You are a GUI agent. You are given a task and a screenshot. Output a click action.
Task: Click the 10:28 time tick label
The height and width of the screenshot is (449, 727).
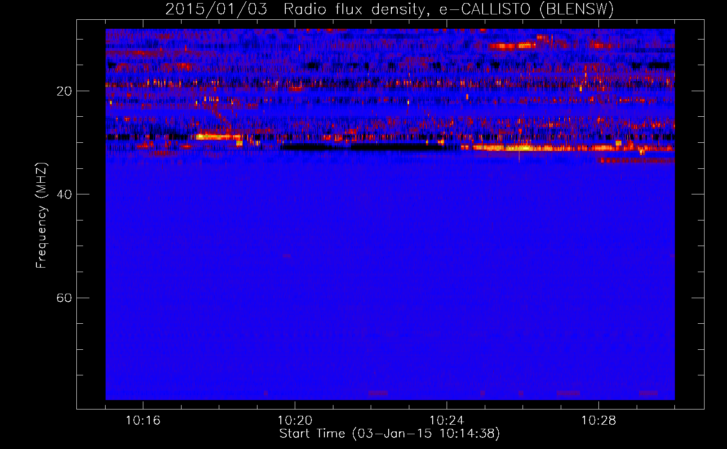[598, 421]
